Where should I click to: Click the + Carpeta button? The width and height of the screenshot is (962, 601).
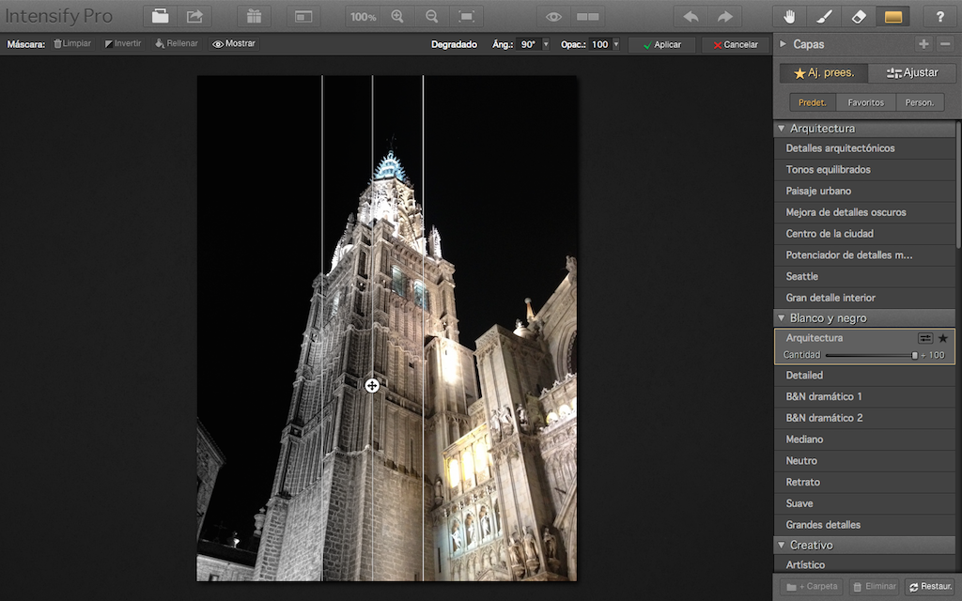pyautogui.click(x=812, y=587)
